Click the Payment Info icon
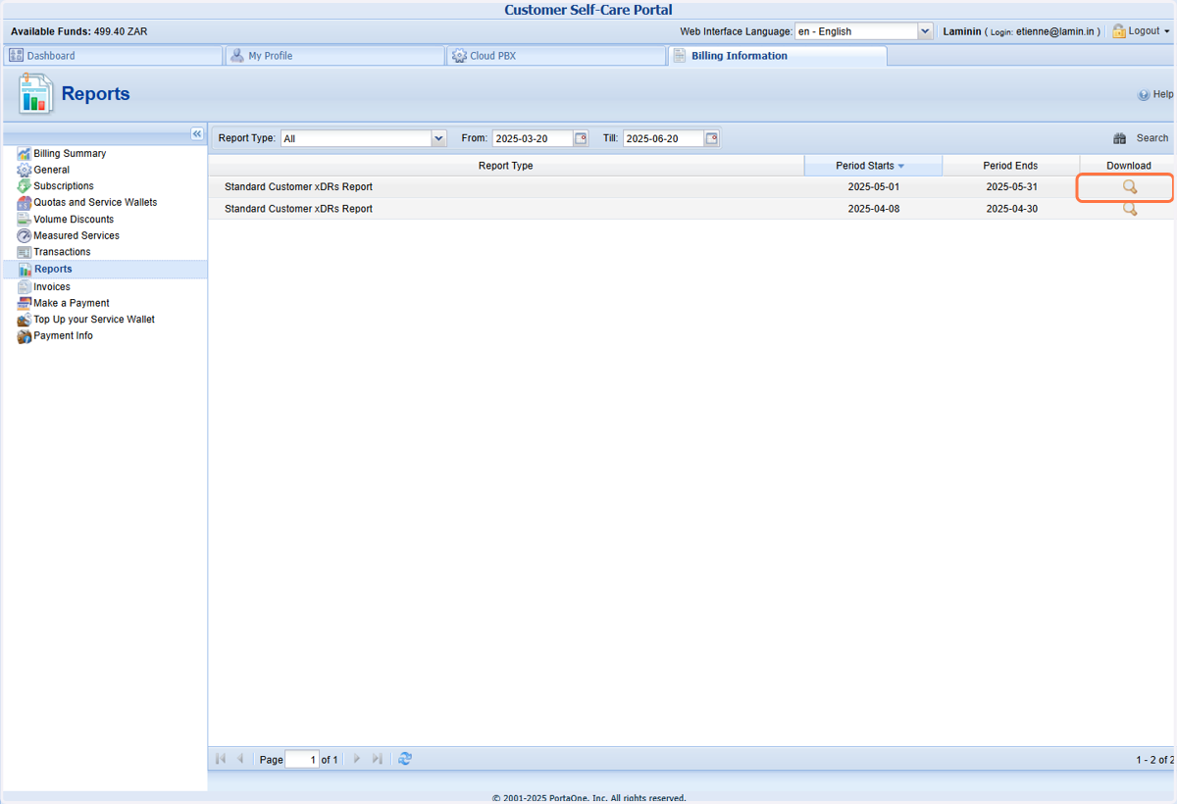 (25, 336)
